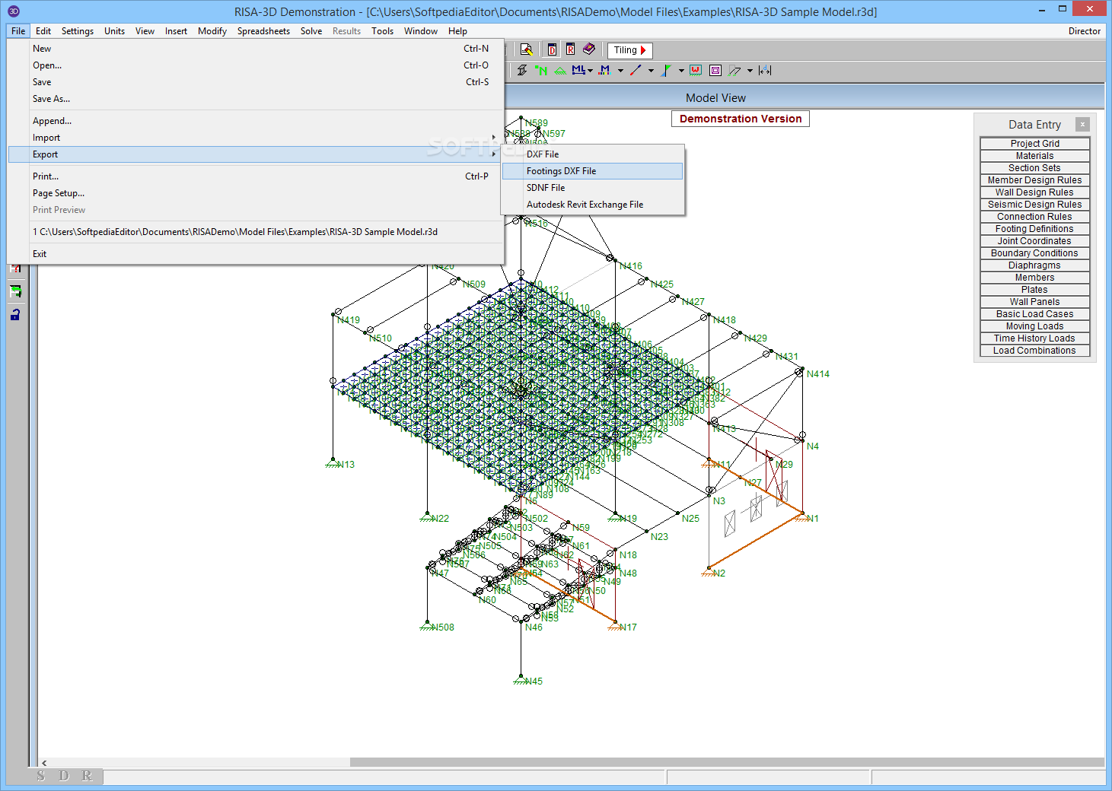Open Project Grid data entry

(x=1034, y=144)
